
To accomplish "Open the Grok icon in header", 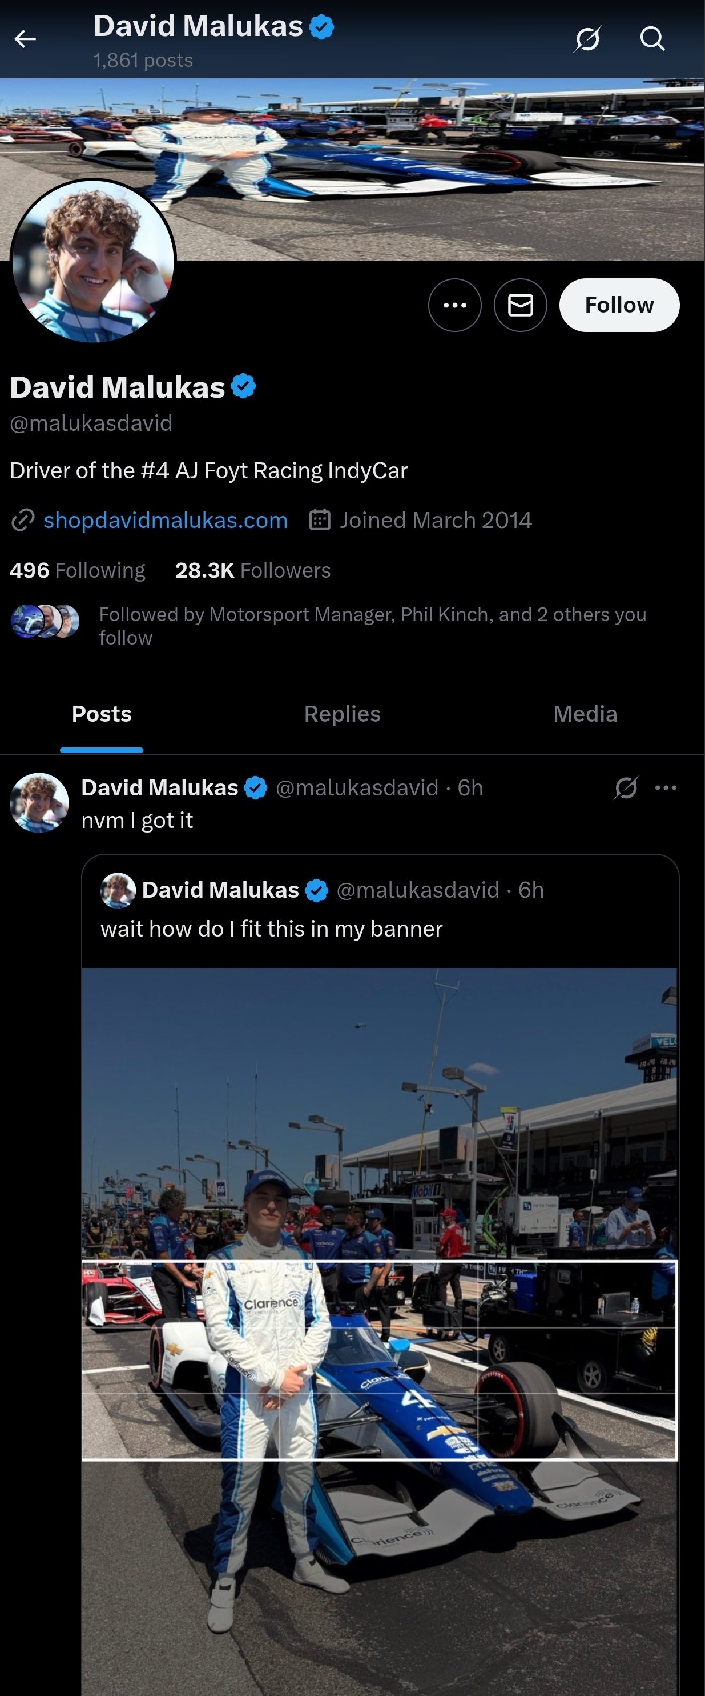I will (587, 39).
